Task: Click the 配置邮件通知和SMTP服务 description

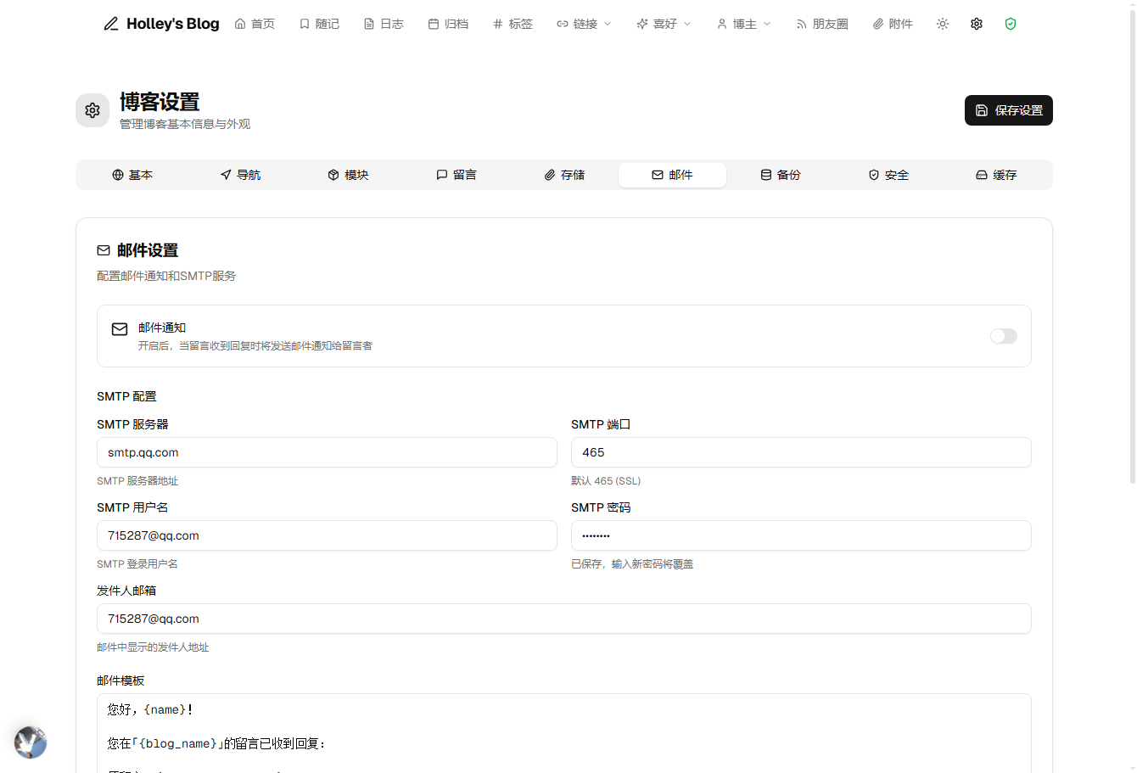Action: pos(166,276)
